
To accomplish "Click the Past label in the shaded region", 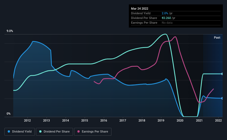I will (x=217, y=37).
